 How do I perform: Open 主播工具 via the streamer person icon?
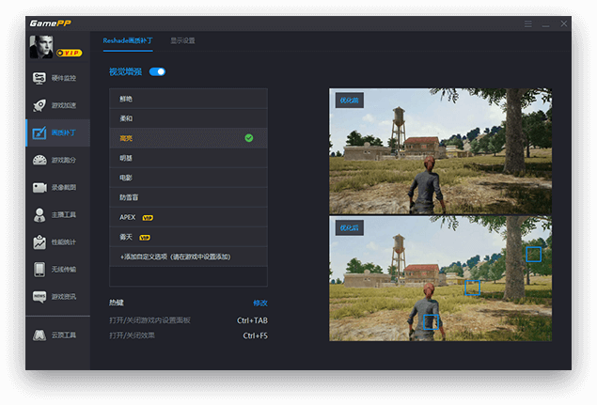39,215
